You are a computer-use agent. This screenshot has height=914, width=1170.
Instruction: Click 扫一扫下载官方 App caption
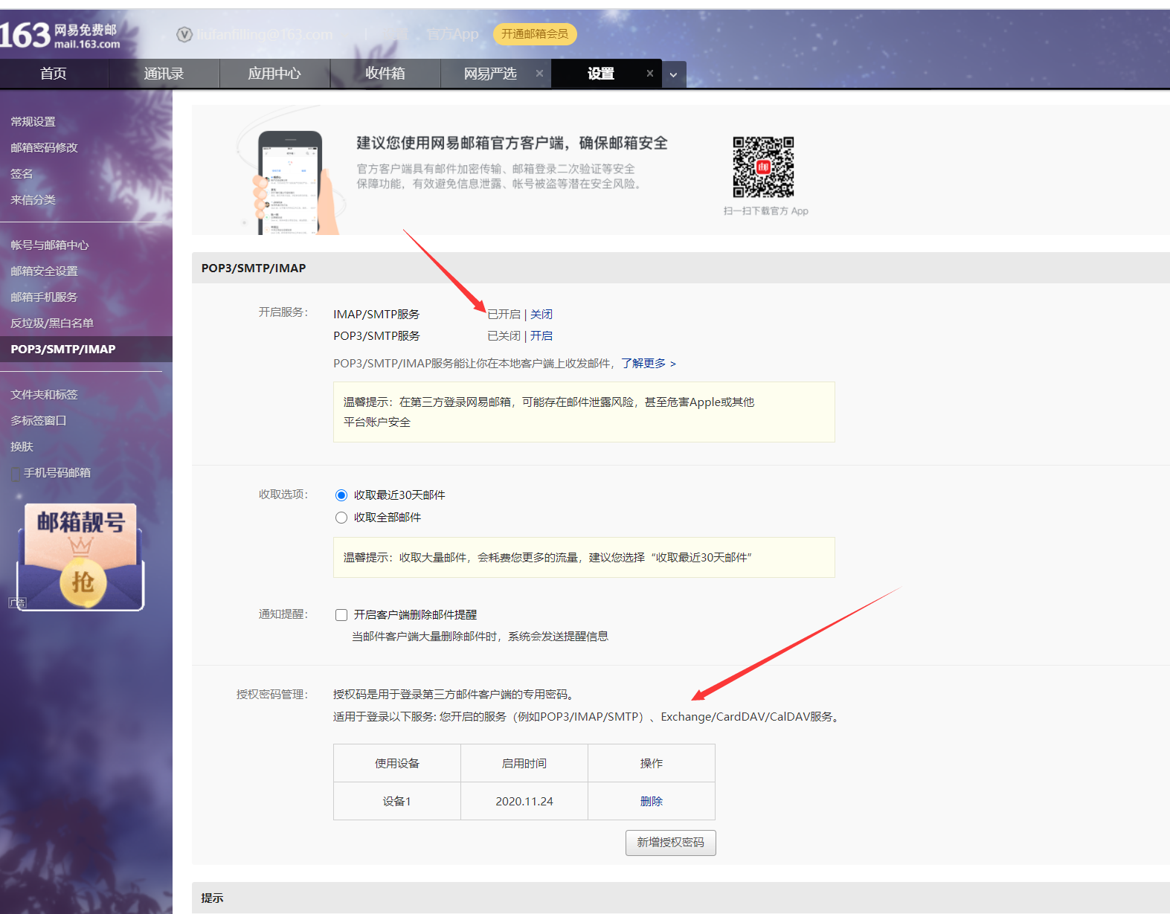(x=766, y=211)
